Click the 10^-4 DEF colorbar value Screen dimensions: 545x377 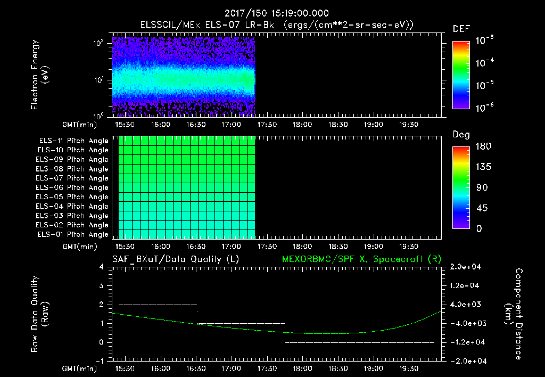[484, 63]
